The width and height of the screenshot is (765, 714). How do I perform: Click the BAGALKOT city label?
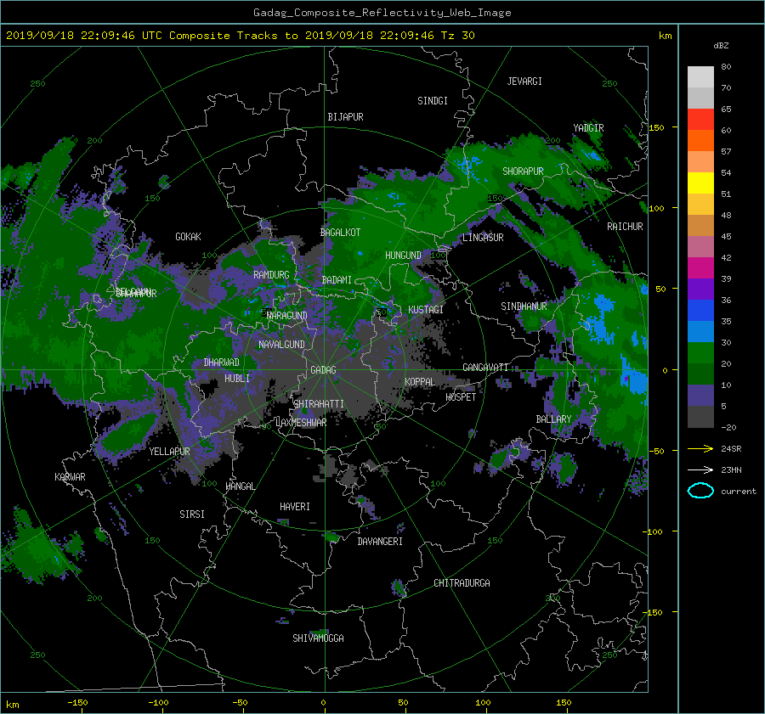point(340,233)
